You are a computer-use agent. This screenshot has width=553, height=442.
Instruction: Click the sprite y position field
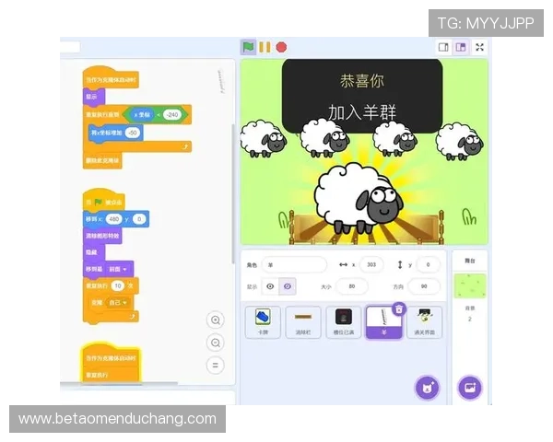428,264
